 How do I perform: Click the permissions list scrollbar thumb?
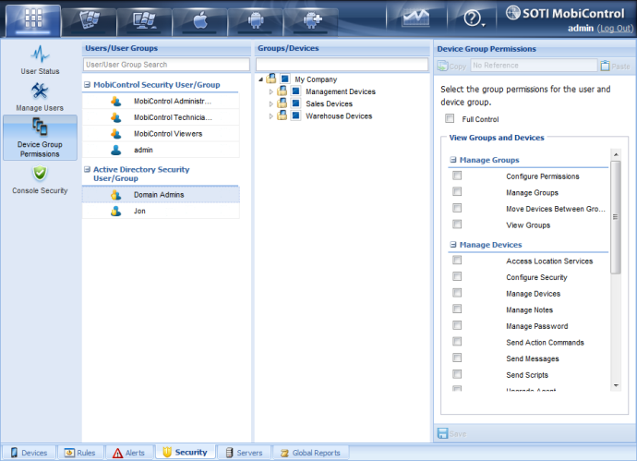(616, 217)
